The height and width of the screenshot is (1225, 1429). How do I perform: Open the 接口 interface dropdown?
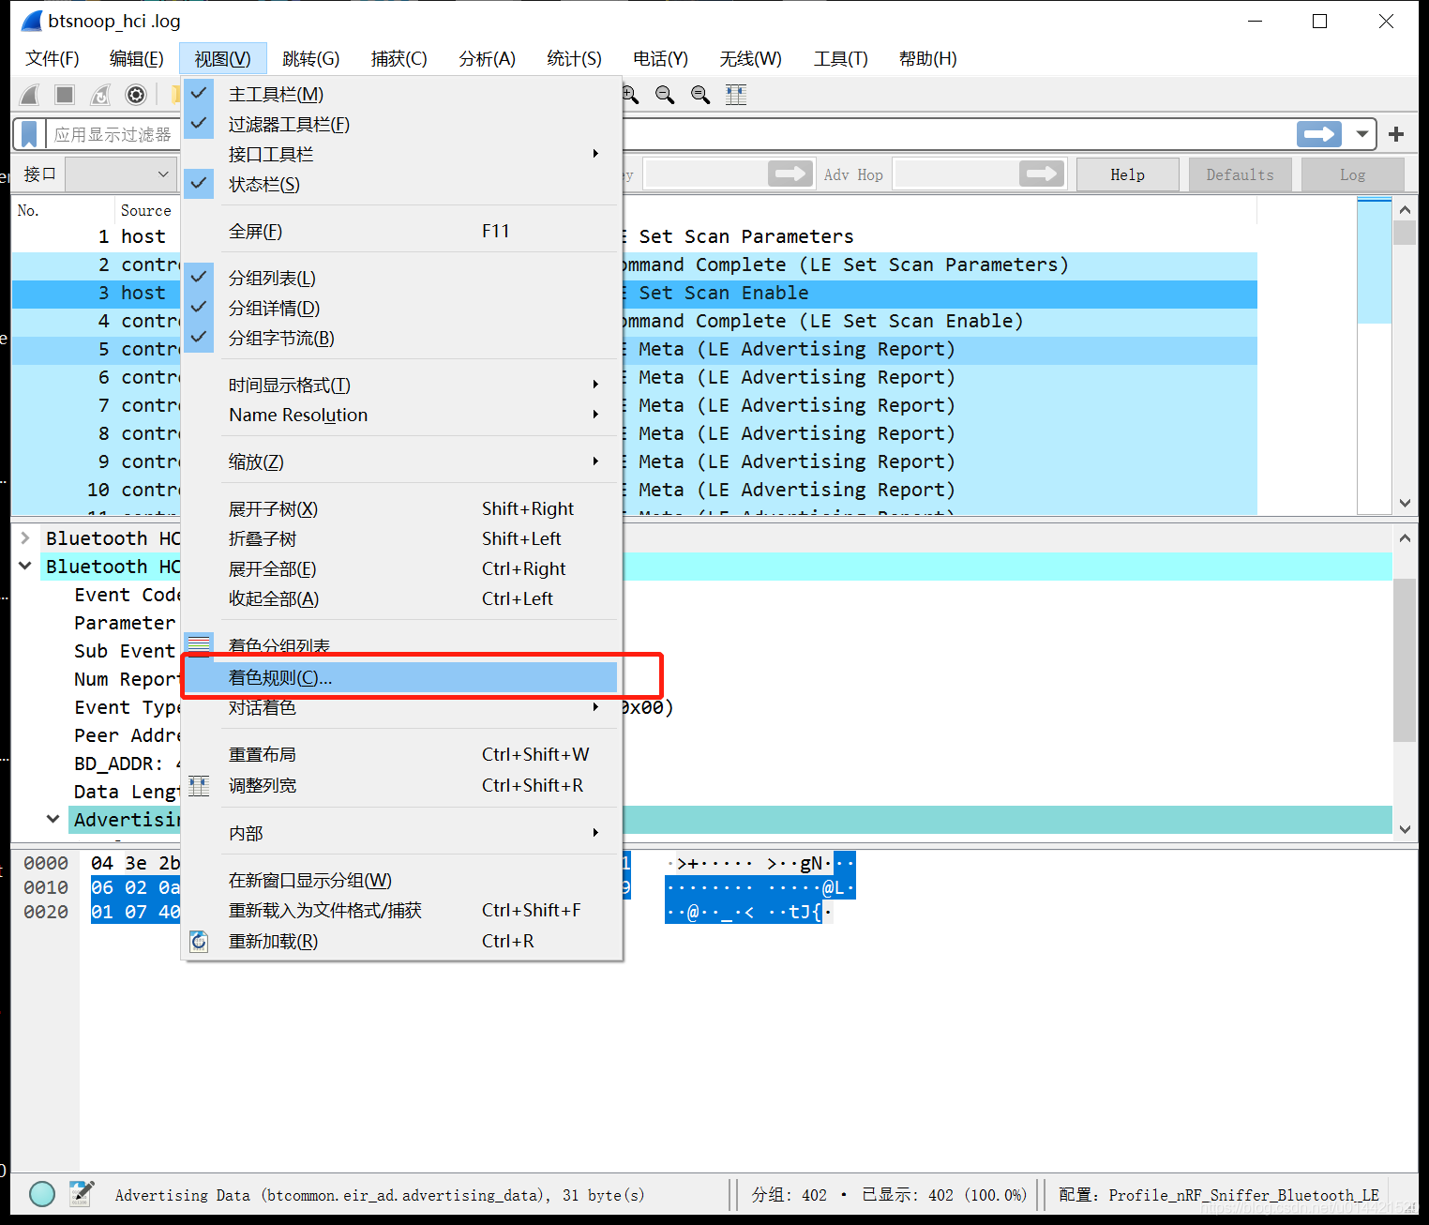[121, 174]
